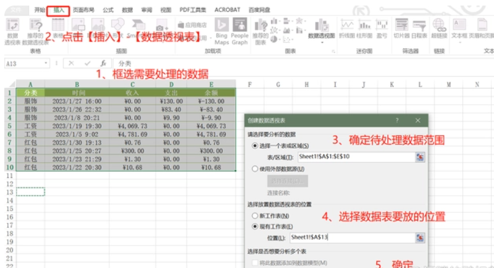Click cell containing 2023/1/27 16:00
Screen dimensions: 494x268
pyautogui.click(x=77, y=101)
